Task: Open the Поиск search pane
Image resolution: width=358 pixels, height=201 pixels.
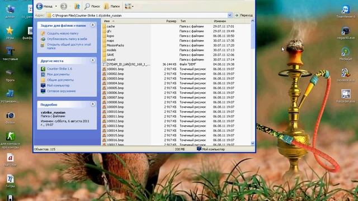Action: (92, 6)
